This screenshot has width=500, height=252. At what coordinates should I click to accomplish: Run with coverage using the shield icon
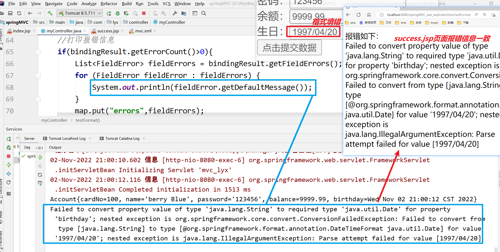126,13
